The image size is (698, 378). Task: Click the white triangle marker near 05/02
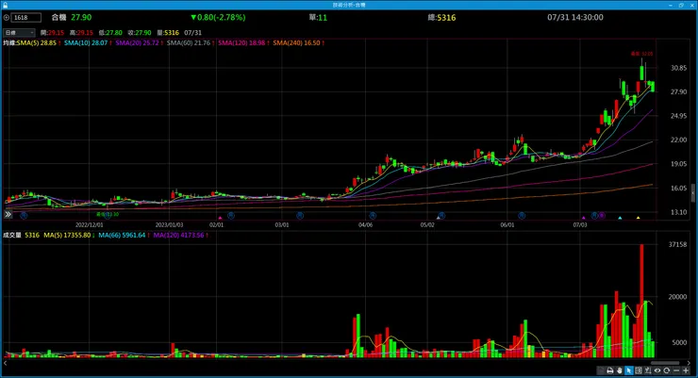[x=438, y=218]
